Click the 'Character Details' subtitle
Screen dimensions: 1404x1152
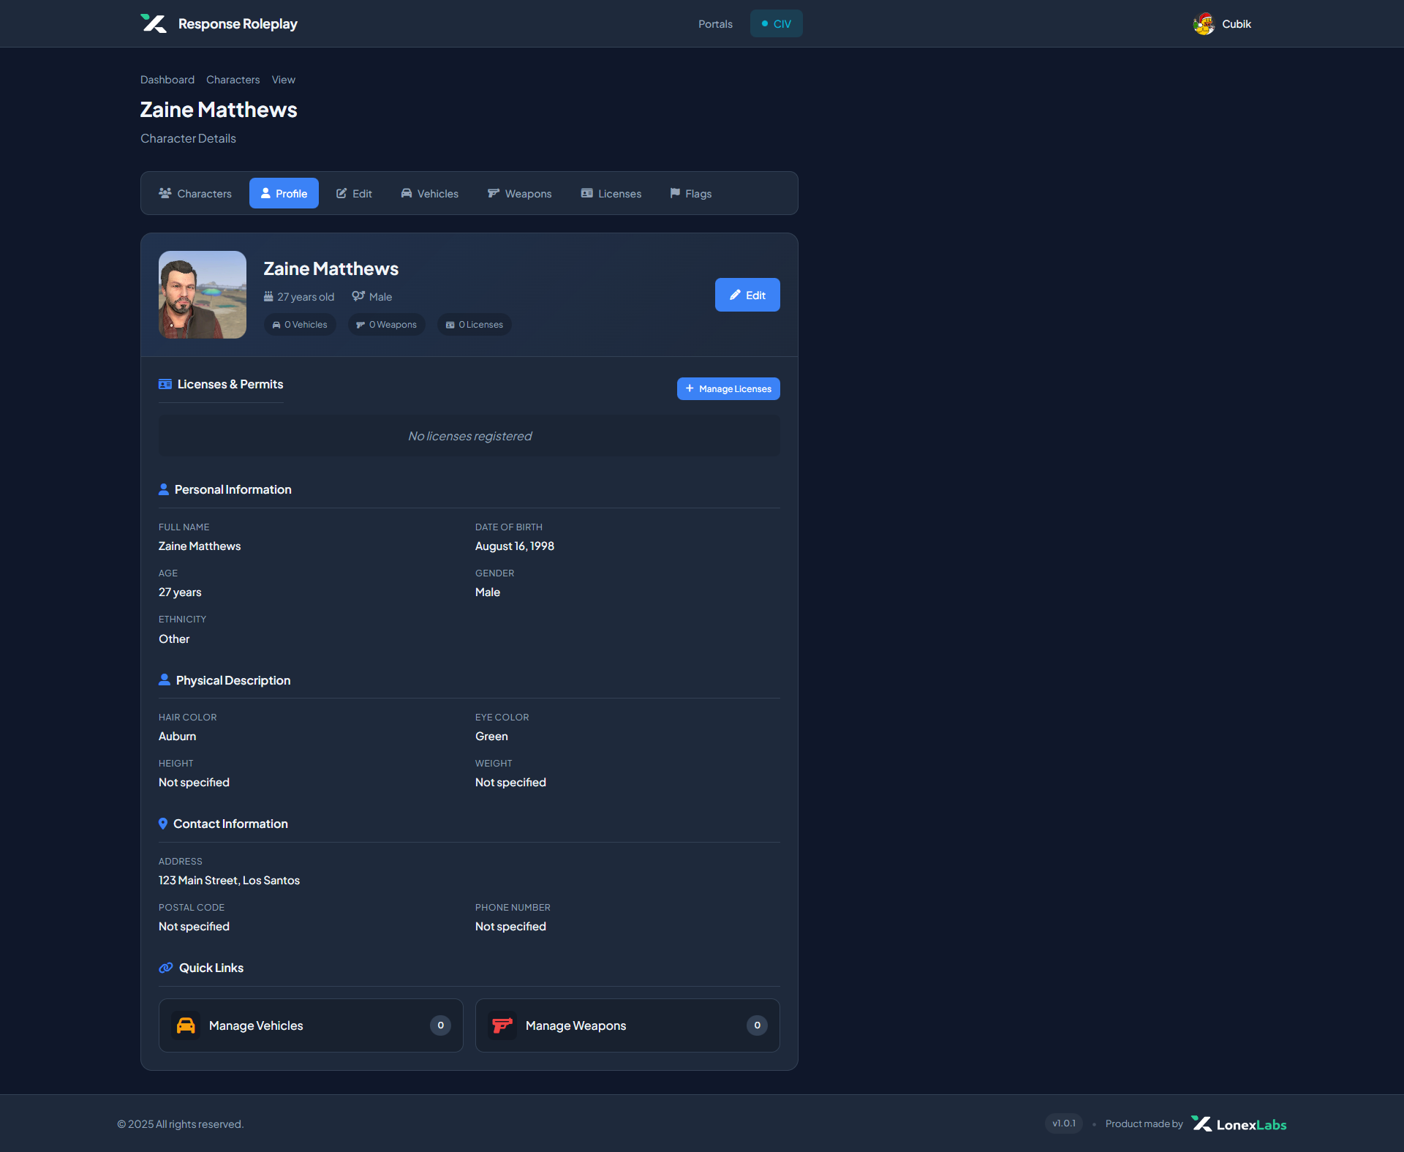tap(188, 138)
